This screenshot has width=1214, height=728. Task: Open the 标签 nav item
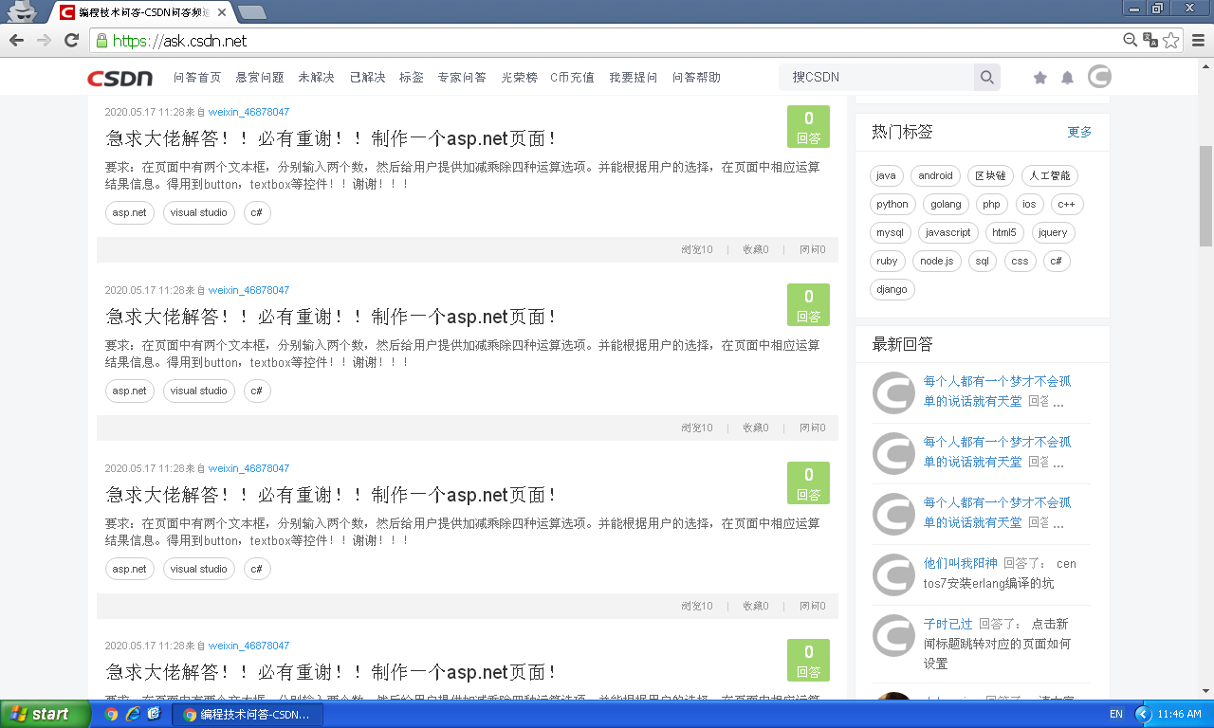(412, 78)
